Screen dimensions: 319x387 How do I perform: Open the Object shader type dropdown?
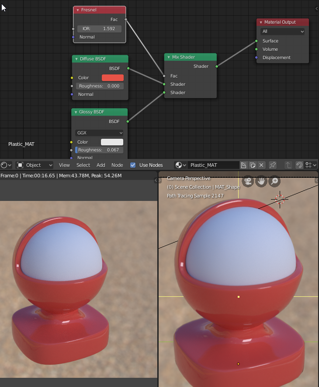click(35, 165)
